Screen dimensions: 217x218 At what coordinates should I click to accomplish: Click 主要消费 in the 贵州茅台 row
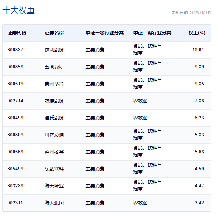click(x=95, y=84)
